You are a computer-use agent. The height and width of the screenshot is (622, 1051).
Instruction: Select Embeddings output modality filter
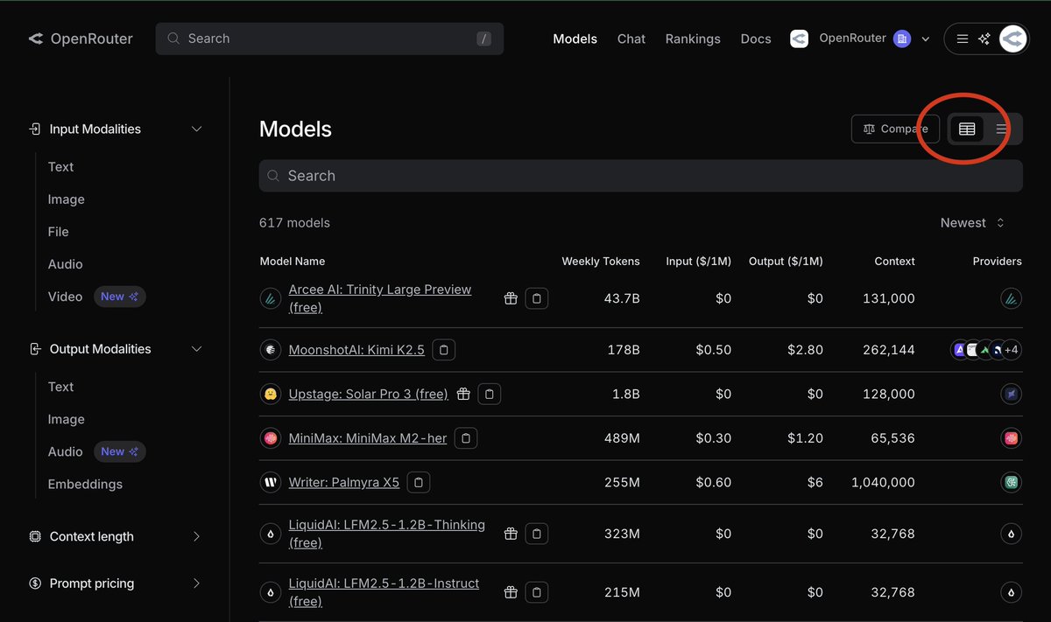click(85, 484)
